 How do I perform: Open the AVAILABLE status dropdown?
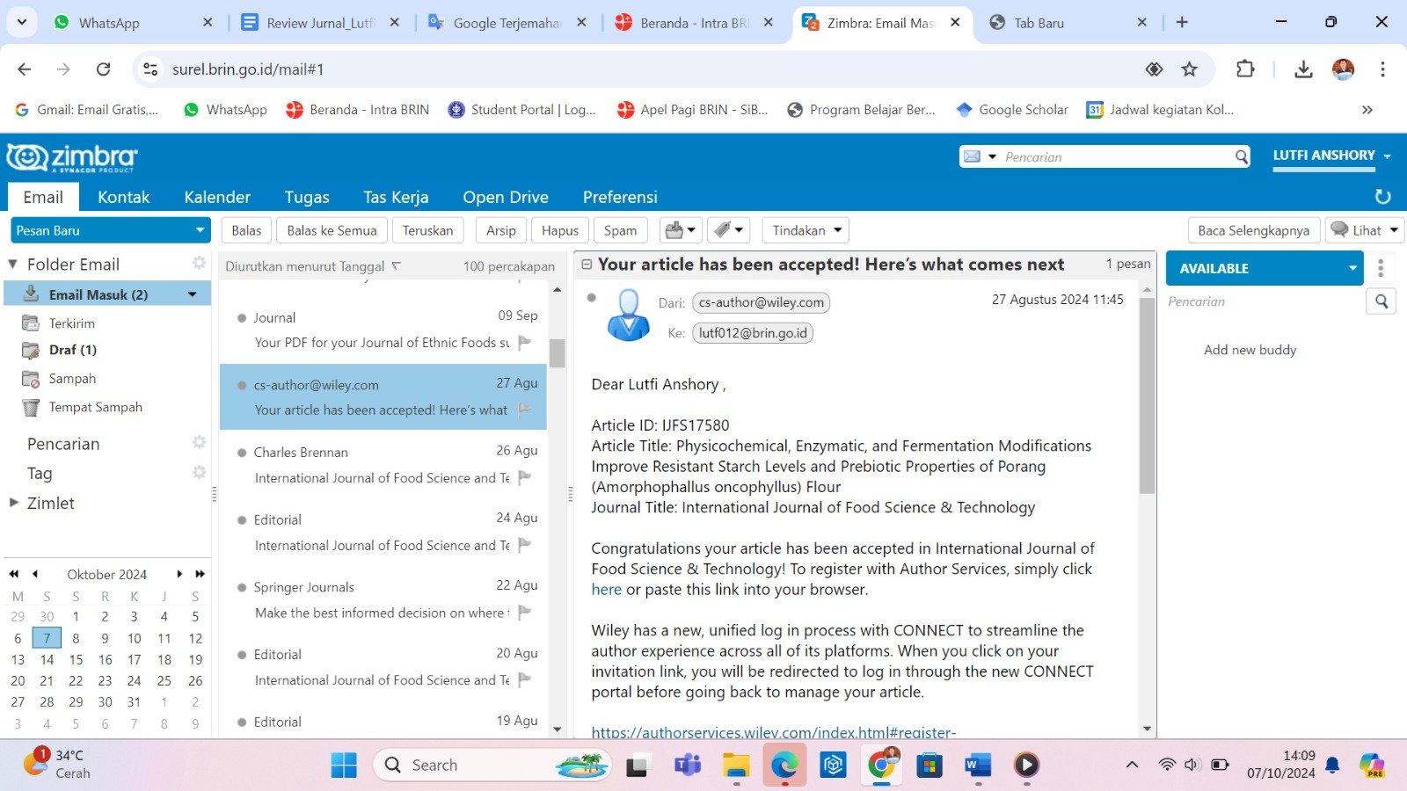click(x=1352, y=268)
